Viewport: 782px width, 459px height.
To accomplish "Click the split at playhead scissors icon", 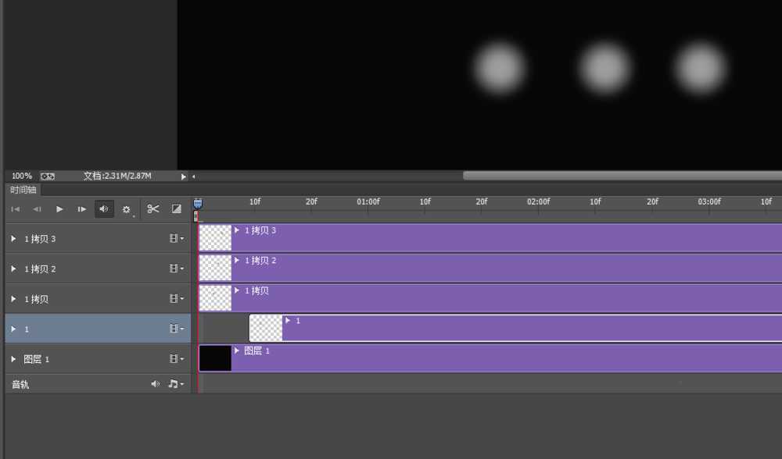I will [x=153, y=208].
